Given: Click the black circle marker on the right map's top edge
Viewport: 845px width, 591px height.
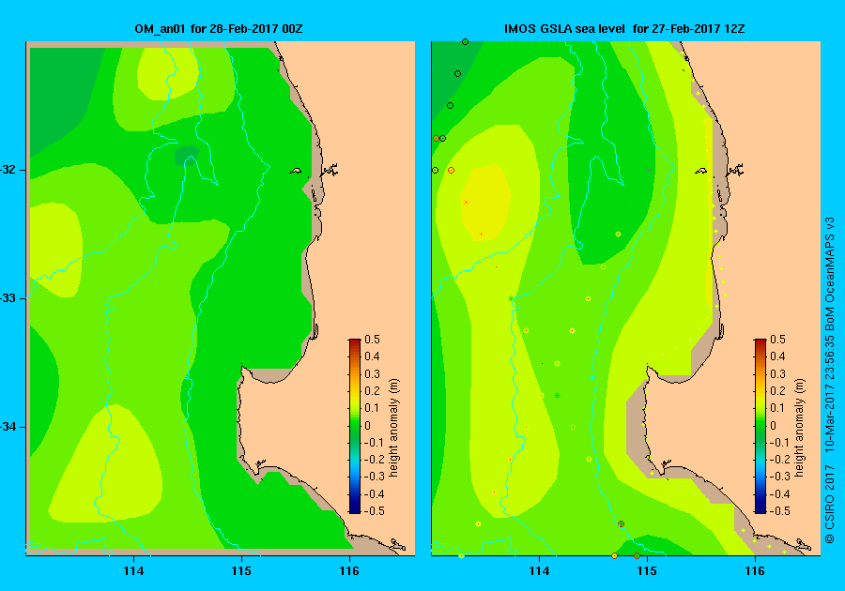Looking at the screenshot, I should click(x=465, y=41).
